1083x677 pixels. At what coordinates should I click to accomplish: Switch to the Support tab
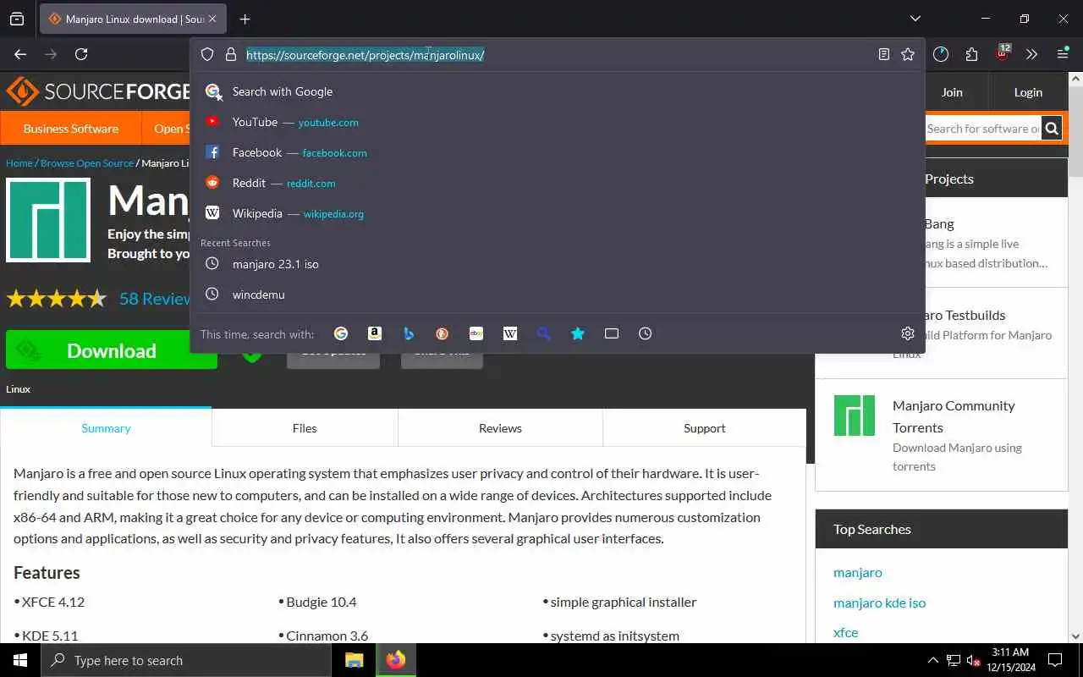pos(705,428)
